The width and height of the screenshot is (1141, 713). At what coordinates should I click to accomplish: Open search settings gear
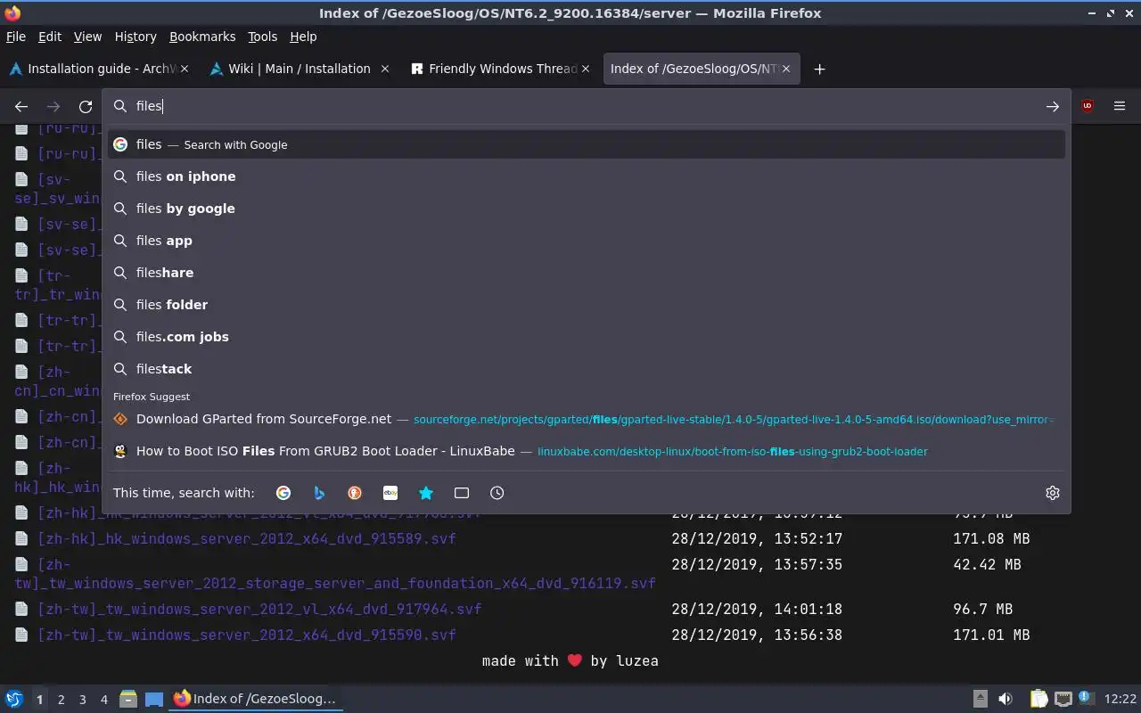pos(1053,493)
